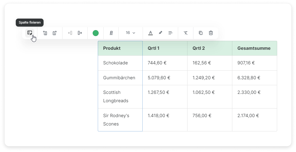
Task: Select the Schokolade cell
Action: click(120, 63)
